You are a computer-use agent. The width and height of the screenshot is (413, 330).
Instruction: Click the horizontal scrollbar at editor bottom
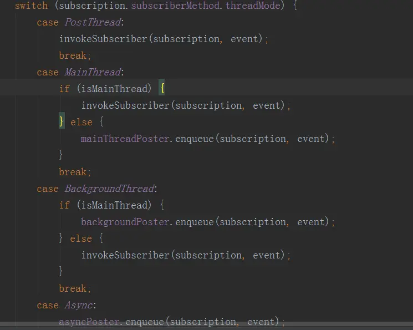pyautogui.click(x=206, y=324)
